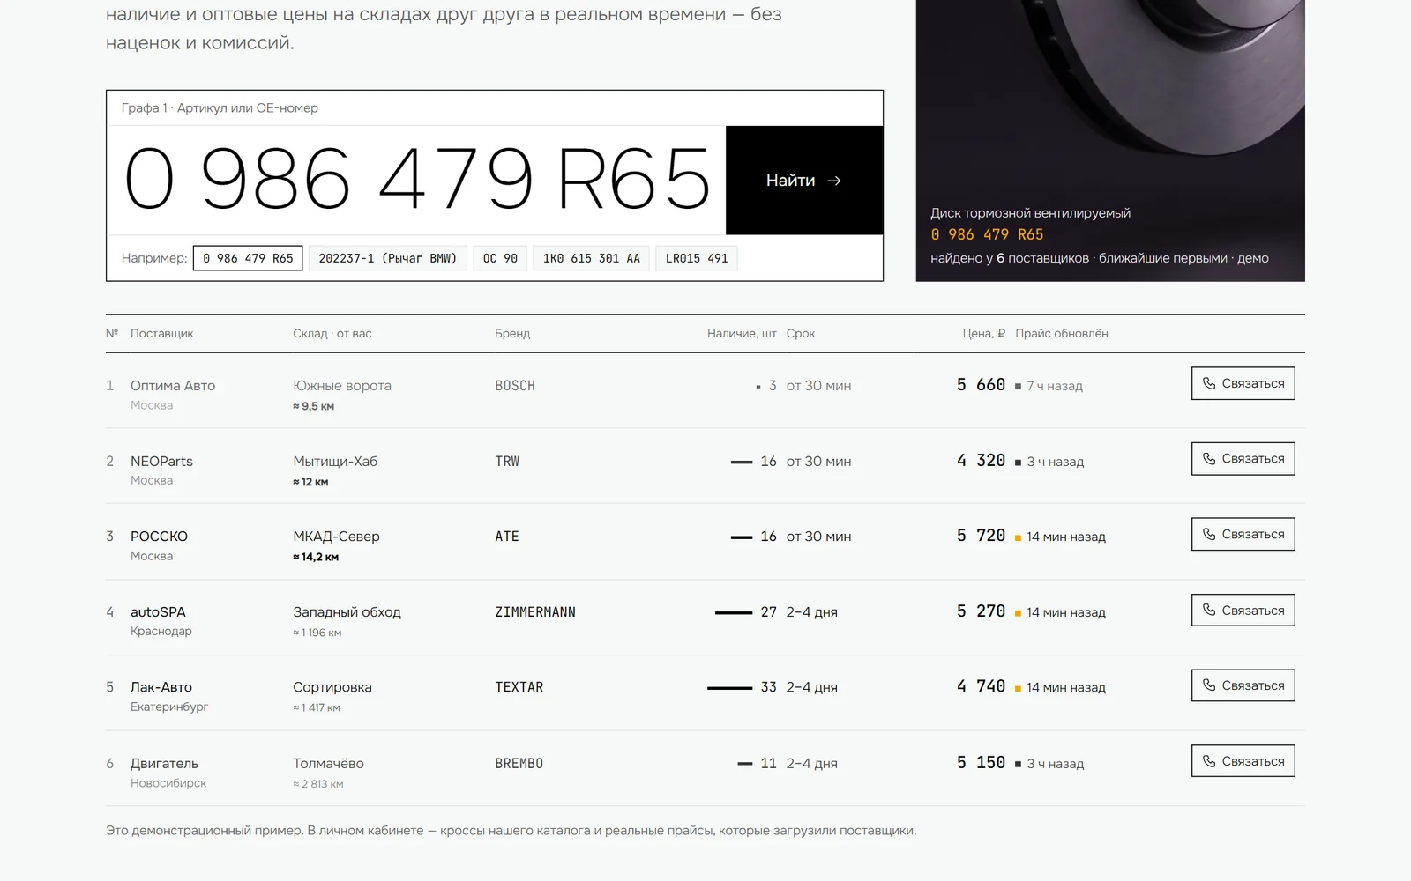This screenshot has height=881, width=1411.
Task: Click the Цена, ₽ column header
Action: coord(983,334)
